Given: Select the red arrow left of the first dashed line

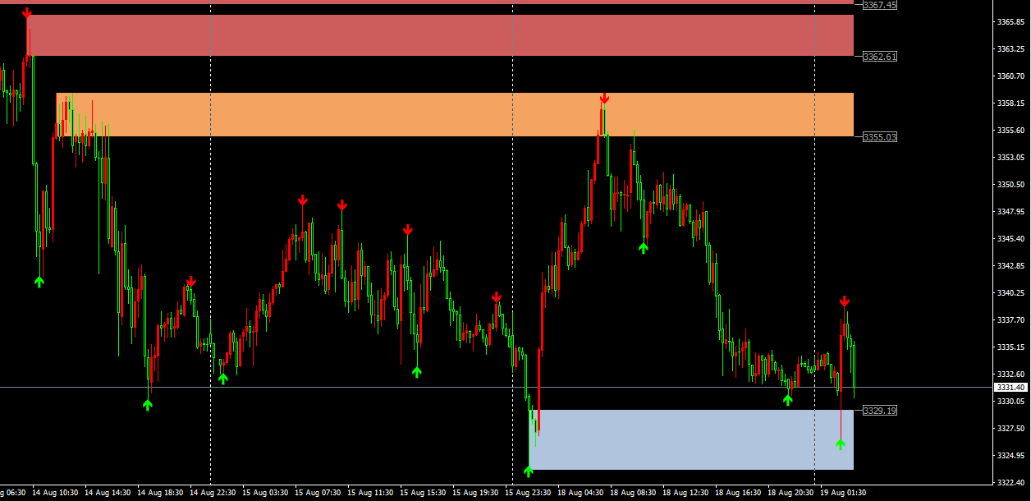Looking at the screenshot, I should click(190, 282).
